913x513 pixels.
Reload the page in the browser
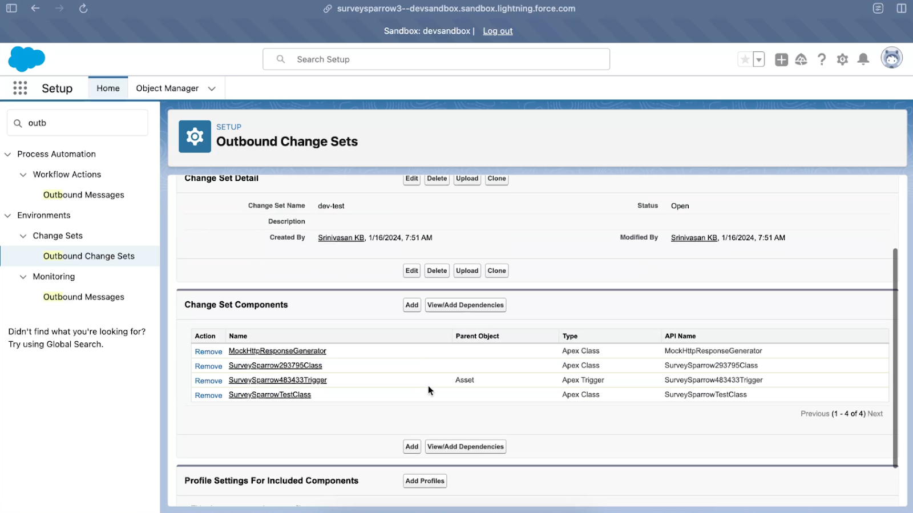(x=83, y=9)
